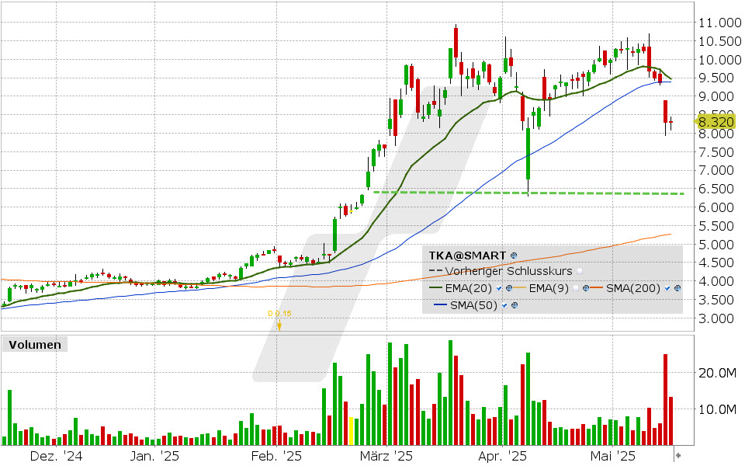745x466 pixels.
Task: Click the 10.0M volume axis label
Action: tap(717, 409)
